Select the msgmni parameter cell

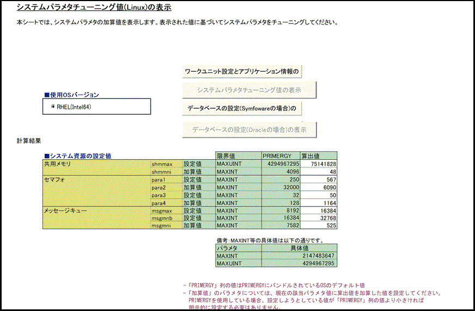[x=166, y=226]
